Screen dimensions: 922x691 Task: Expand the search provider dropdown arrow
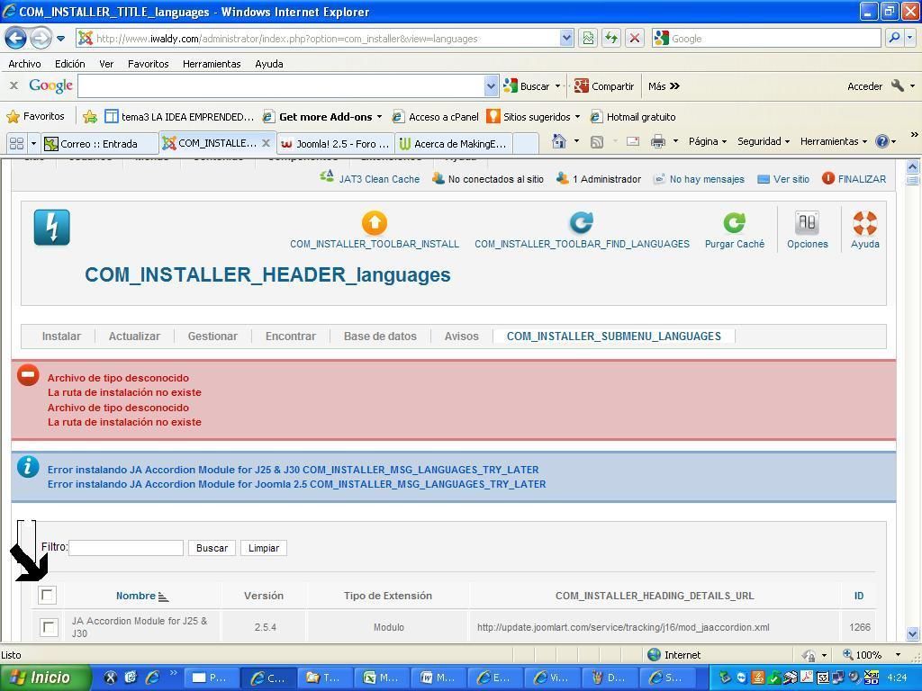[910, 38]
